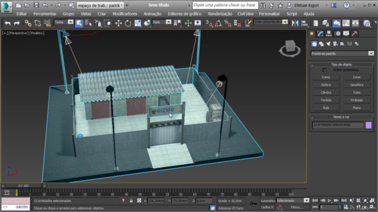Select the Select and Link tool
Screen dimensions: 378x212
click(x=28, y=23)
